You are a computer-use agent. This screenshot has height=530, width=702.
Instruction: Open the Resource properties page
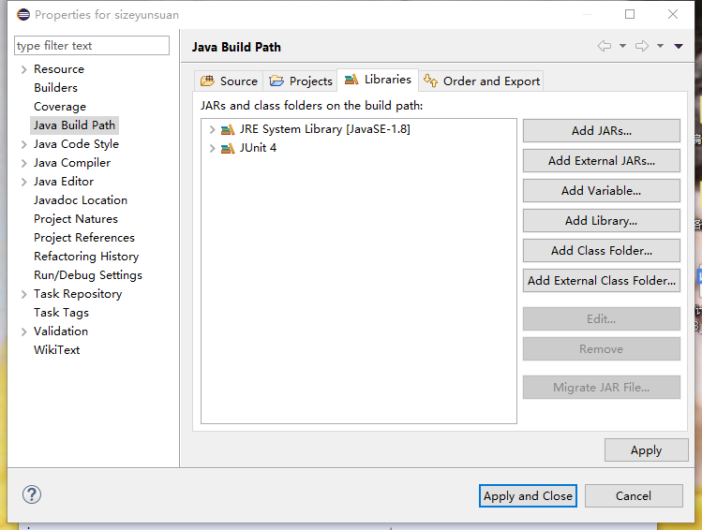point(59,69)
